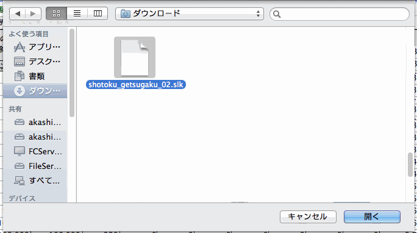
Task: Click the FCServ… monitor icon
Action: [19, 151]
